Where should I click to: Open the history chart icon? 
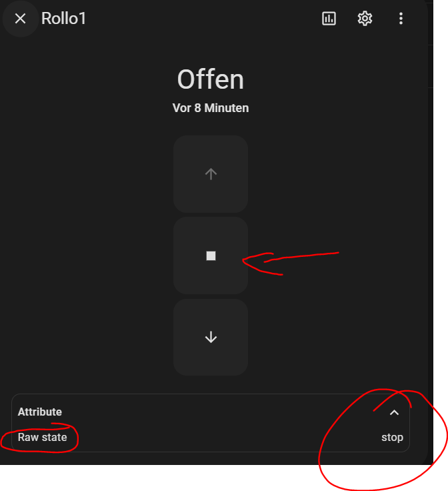pyautogui.click(x=329, y=19)
